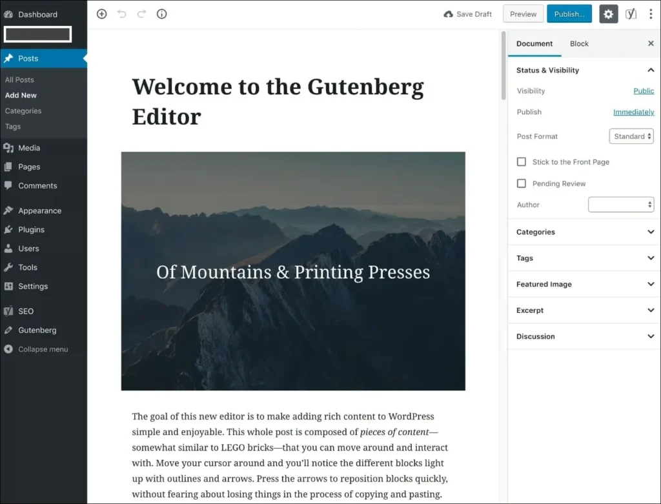Open the Post Format dropdown
Image resolution: width=661 pixels, height=504 pixels.
[631, 136]
